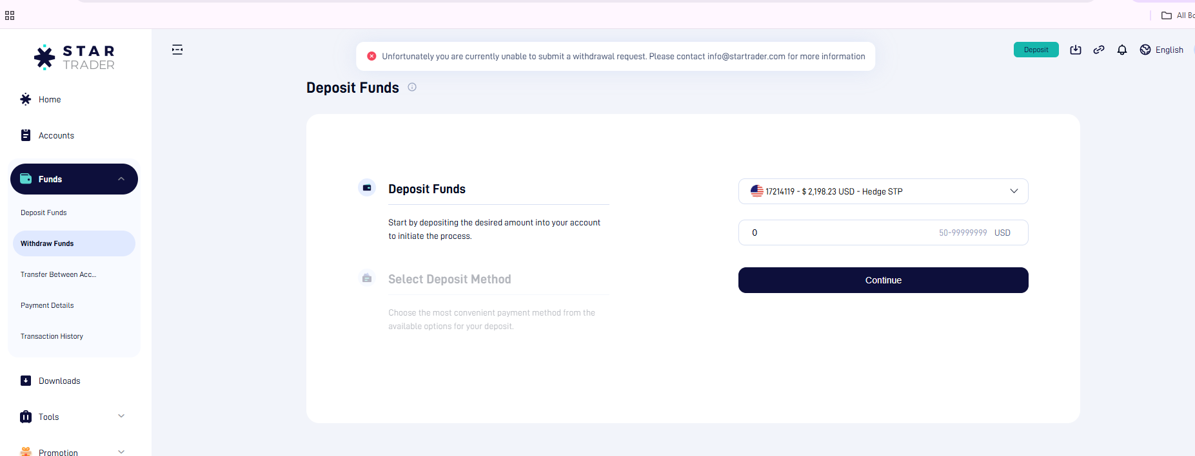Screen dimensions: 1195x456
Task: Click the deposit amount input field
Action: tap(838, 233)
